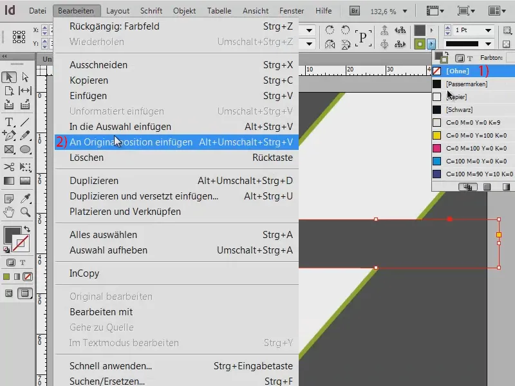Switch to Normal view mode button
The image size is (515, 386).
[9, 293]
